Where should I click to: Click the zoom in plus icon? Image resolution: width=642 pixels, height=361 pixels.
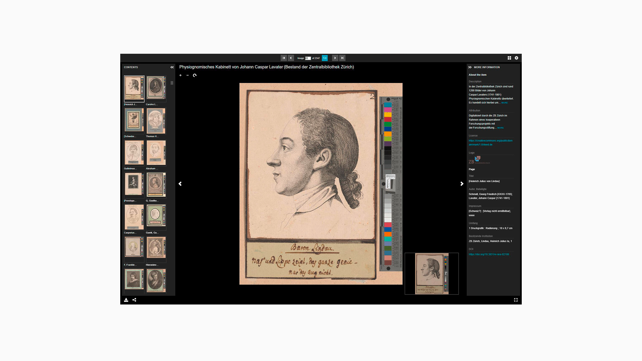pyautogui.click(x=180, y=75)
